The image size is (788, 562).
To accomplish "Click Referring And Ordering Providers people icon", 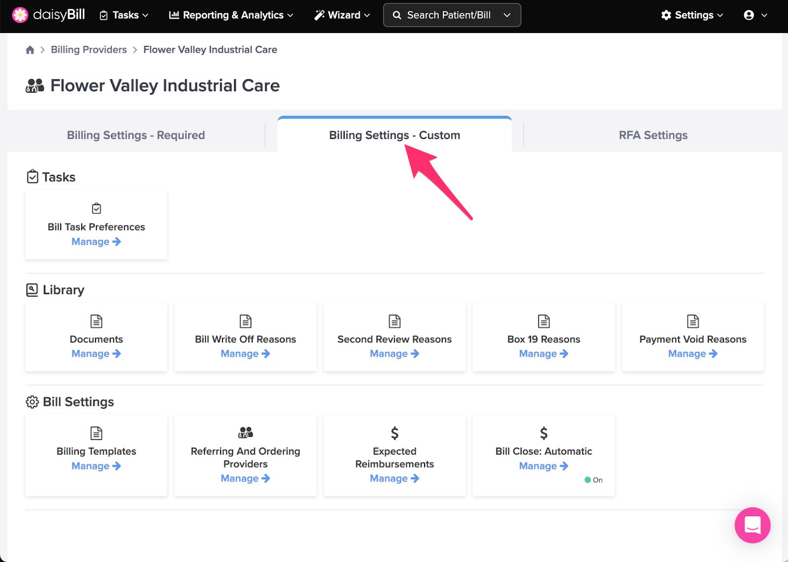I will pyautogui.click(x=245, y=432).
